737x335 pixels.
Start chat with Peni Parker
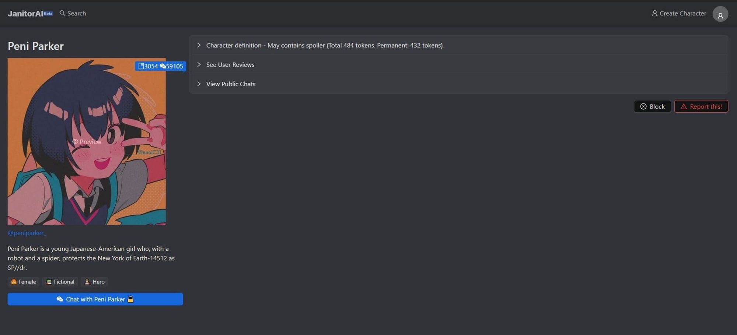tap(95, 299)
